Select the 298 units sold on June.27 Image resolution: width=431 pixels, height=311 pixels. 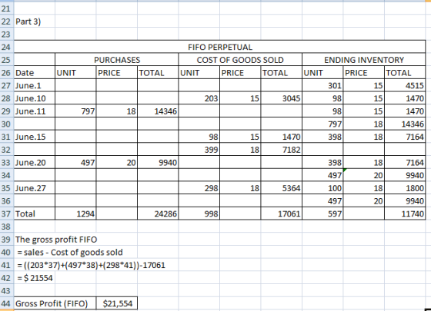point(199,188)
